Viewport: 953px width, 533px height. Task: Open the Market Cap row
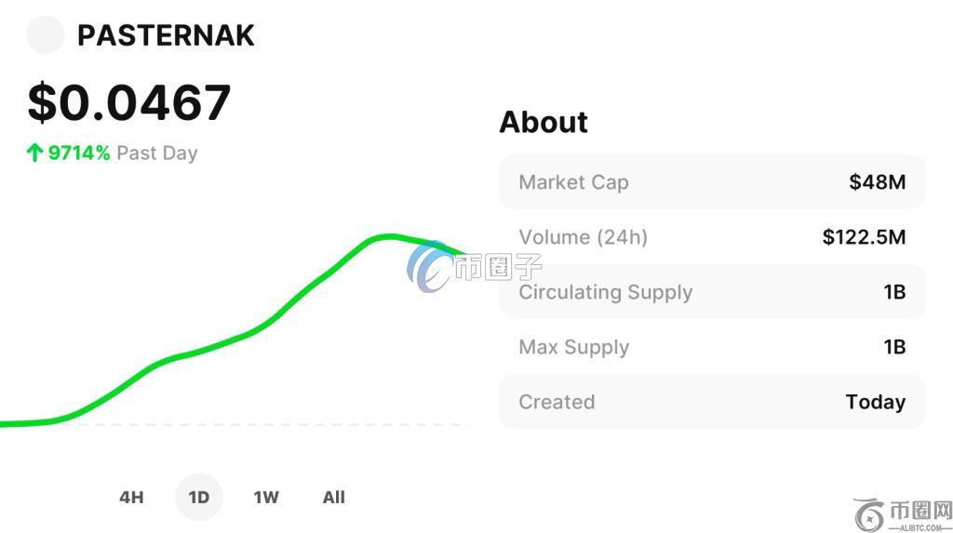coord(712,181)
